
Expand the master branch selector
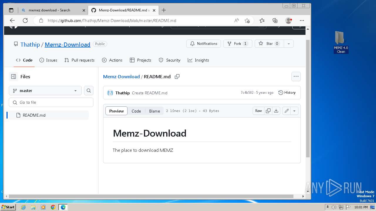click(x=45, y=91)
